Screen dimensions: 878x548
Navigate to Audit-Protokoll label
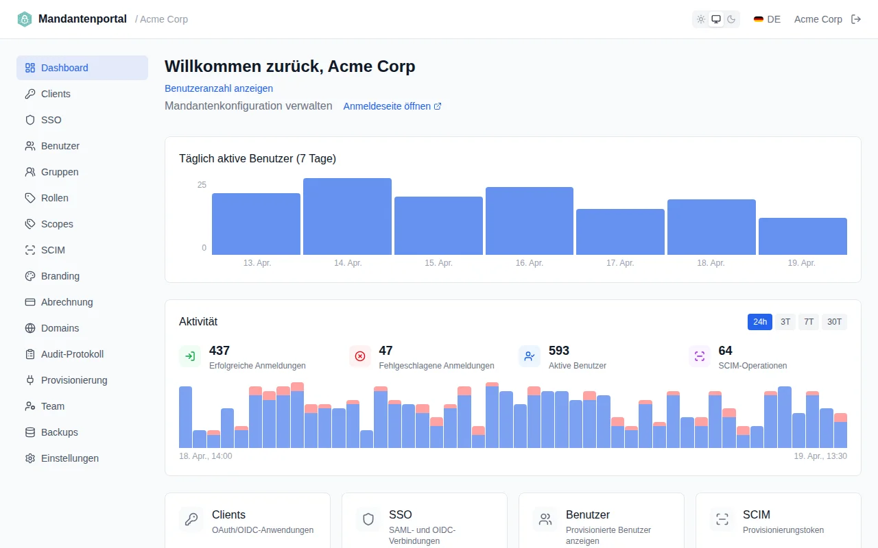click(x=72, y=354)
